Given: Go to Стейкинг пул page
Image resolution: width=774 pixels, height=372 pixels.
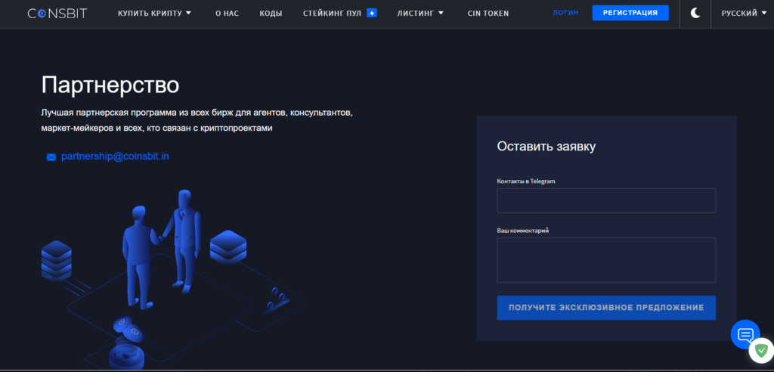Looking at the screenshot, I should point(334,14).
